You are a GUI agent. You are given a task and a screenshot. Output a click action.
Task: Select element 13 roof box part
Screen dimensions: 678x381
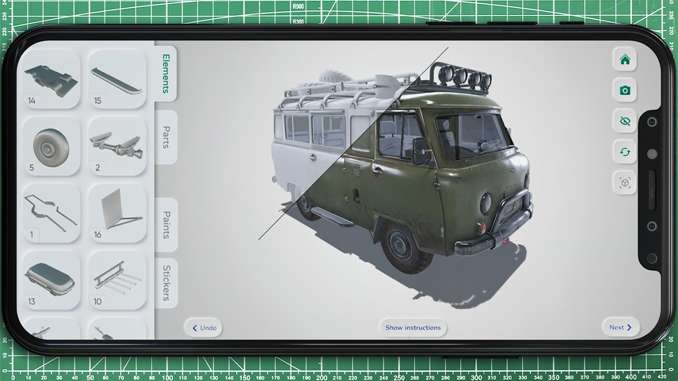click(x=51, y=280)
